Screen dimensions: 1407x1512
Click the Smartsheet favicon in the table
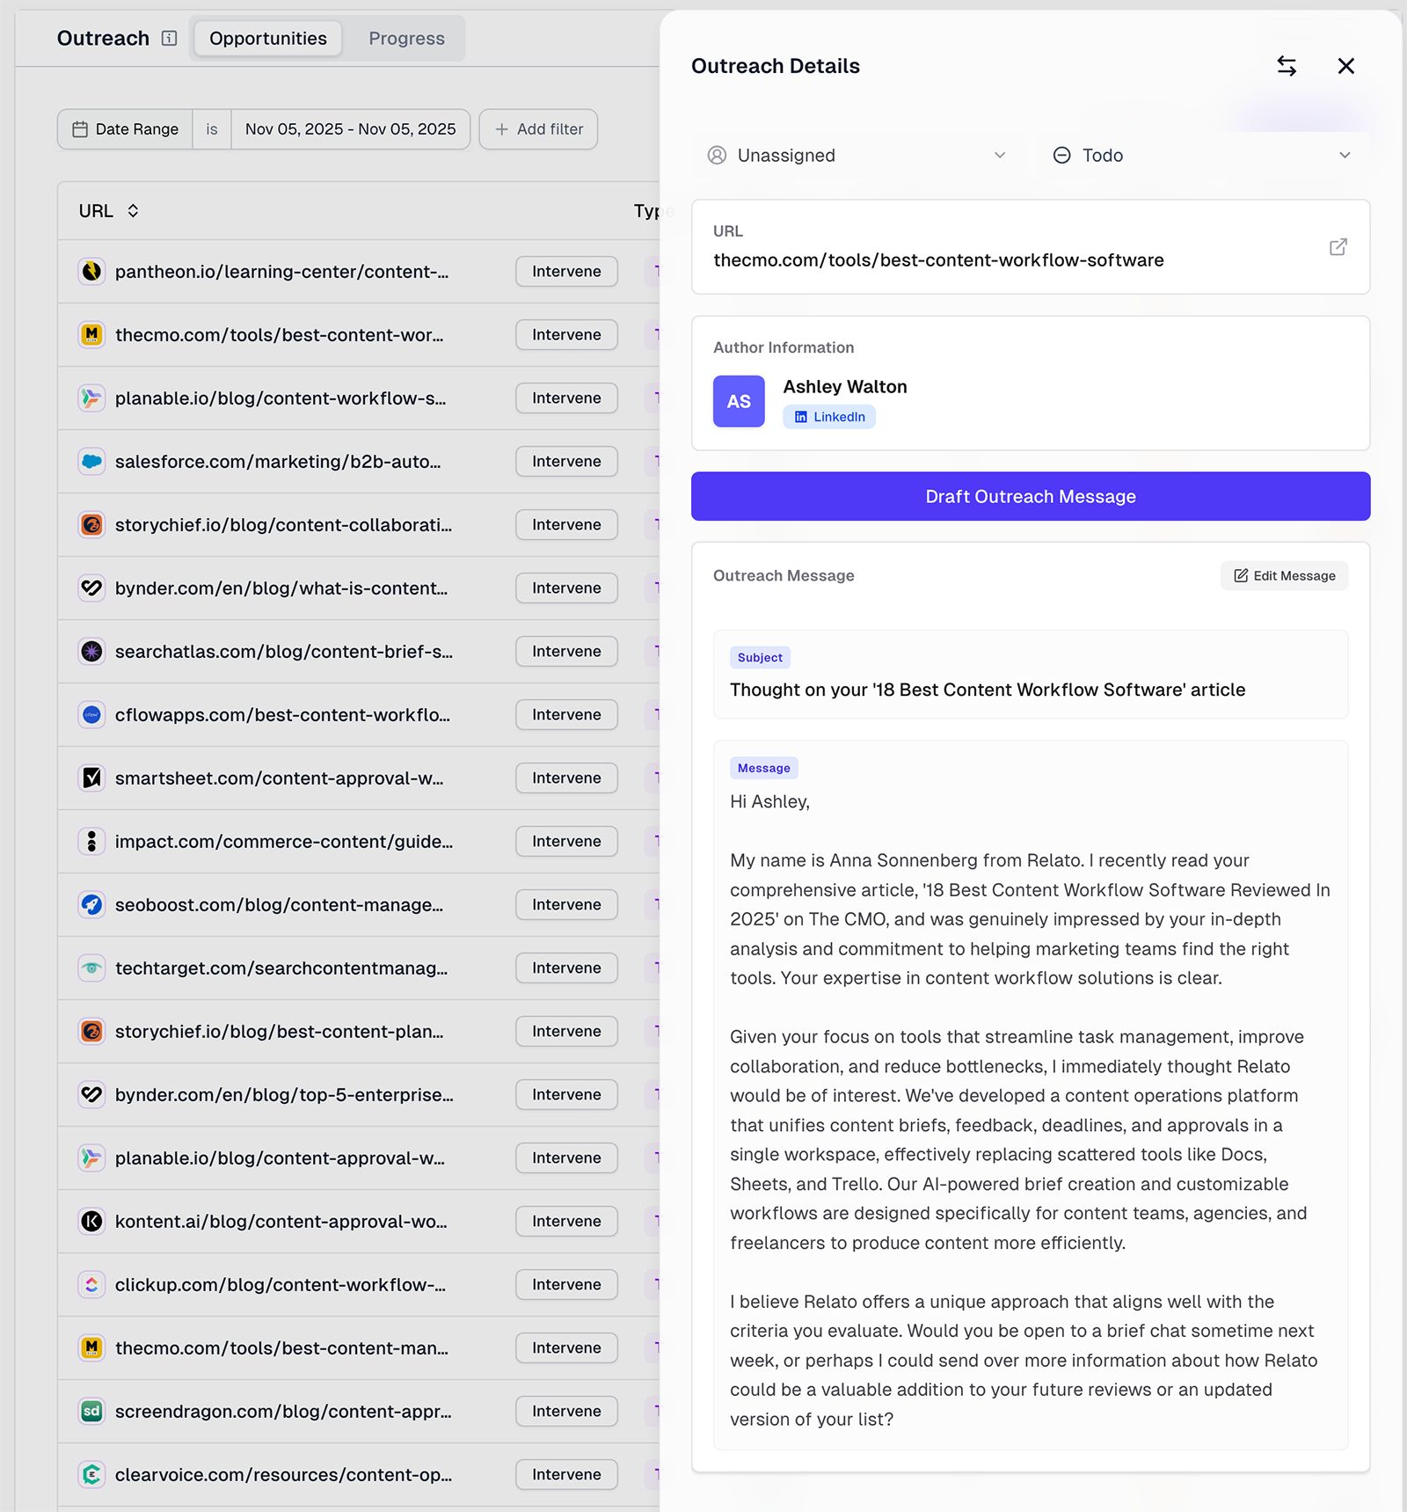(91, 778)
